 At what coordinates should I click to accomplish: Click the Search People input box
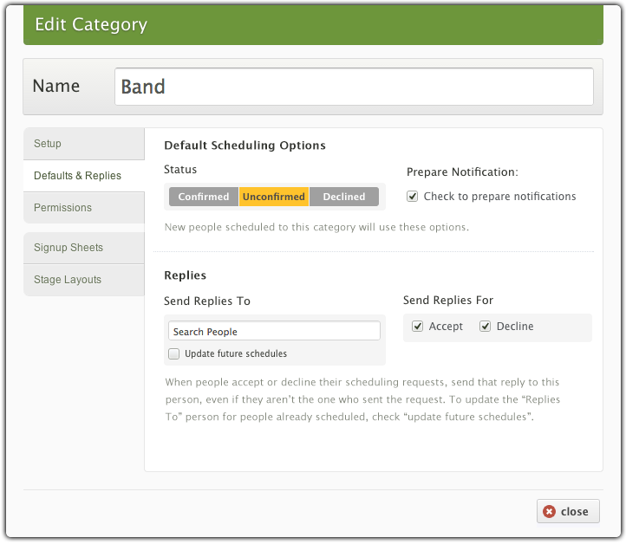tap(274, 331)
